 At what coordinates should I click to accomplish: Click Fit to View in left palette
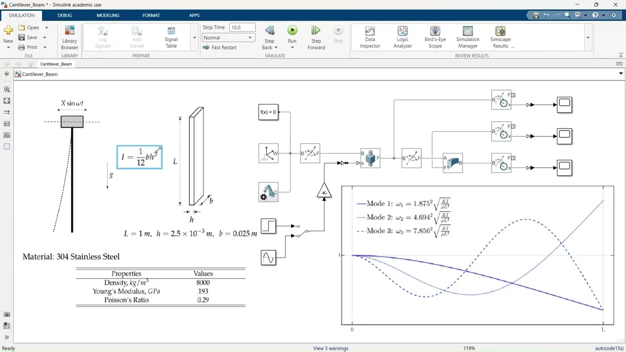pyautogui.click(x=7, y=101)
